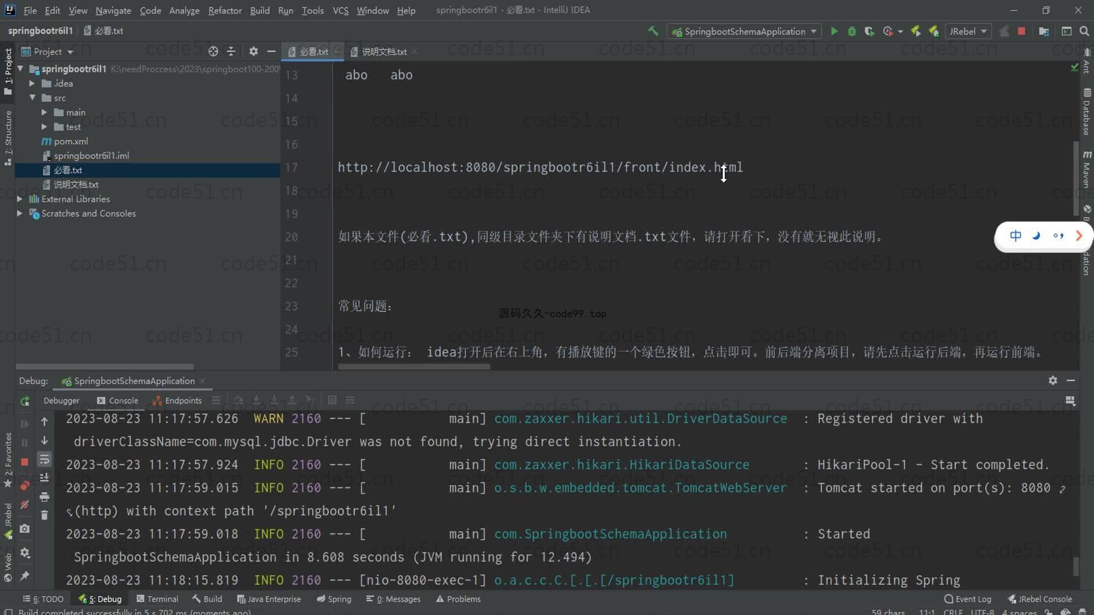1094x615 pixels.
Task: Rerun SpringbootSchemaApplication in Debug panel
Action: [25, 401]
